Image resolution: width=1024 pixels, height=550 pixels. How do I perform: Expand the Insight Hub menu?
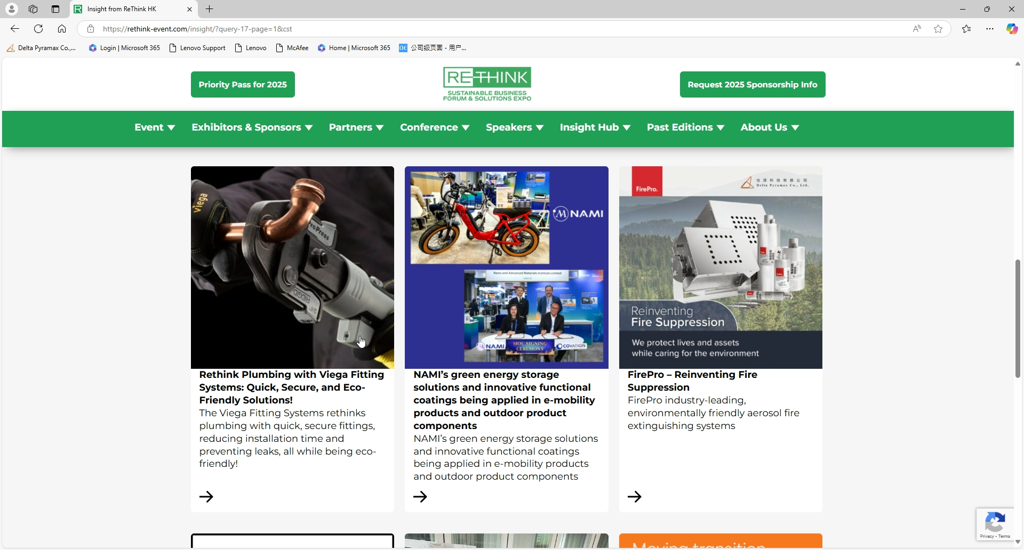[595, 127]
